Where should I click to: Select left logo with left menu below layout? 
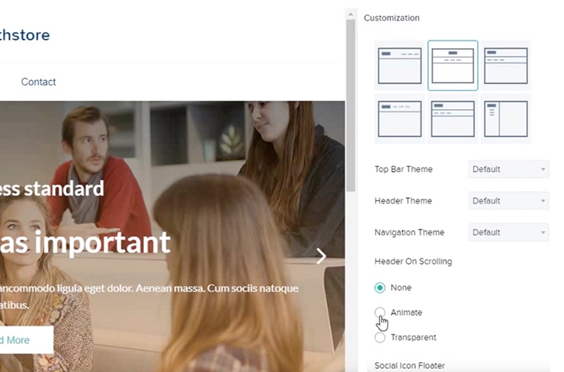click(x=506, y=66)
